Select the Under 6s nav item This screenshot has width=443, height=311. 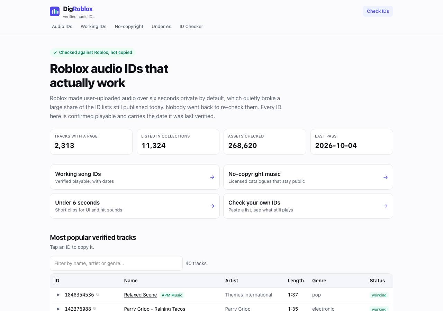click(x=161, y=27)
